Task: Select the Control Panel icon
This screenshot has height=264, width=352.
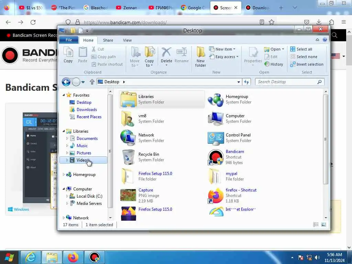Action: (x=216, y=138)
